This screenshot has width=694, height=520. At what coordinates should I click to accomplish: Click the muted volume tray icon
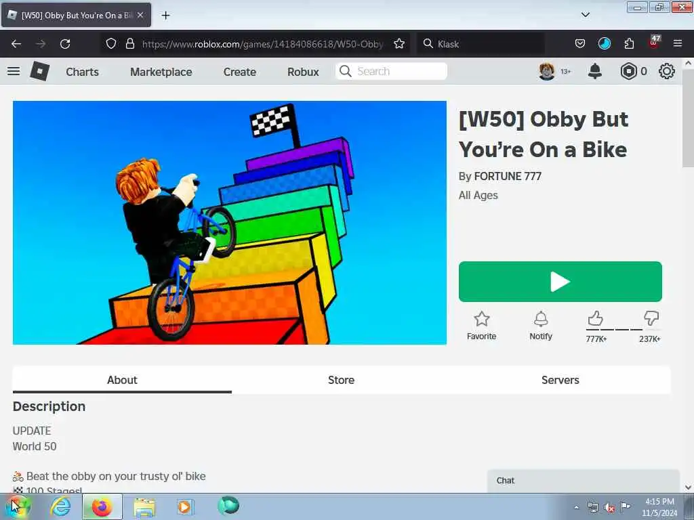point(610,508)
